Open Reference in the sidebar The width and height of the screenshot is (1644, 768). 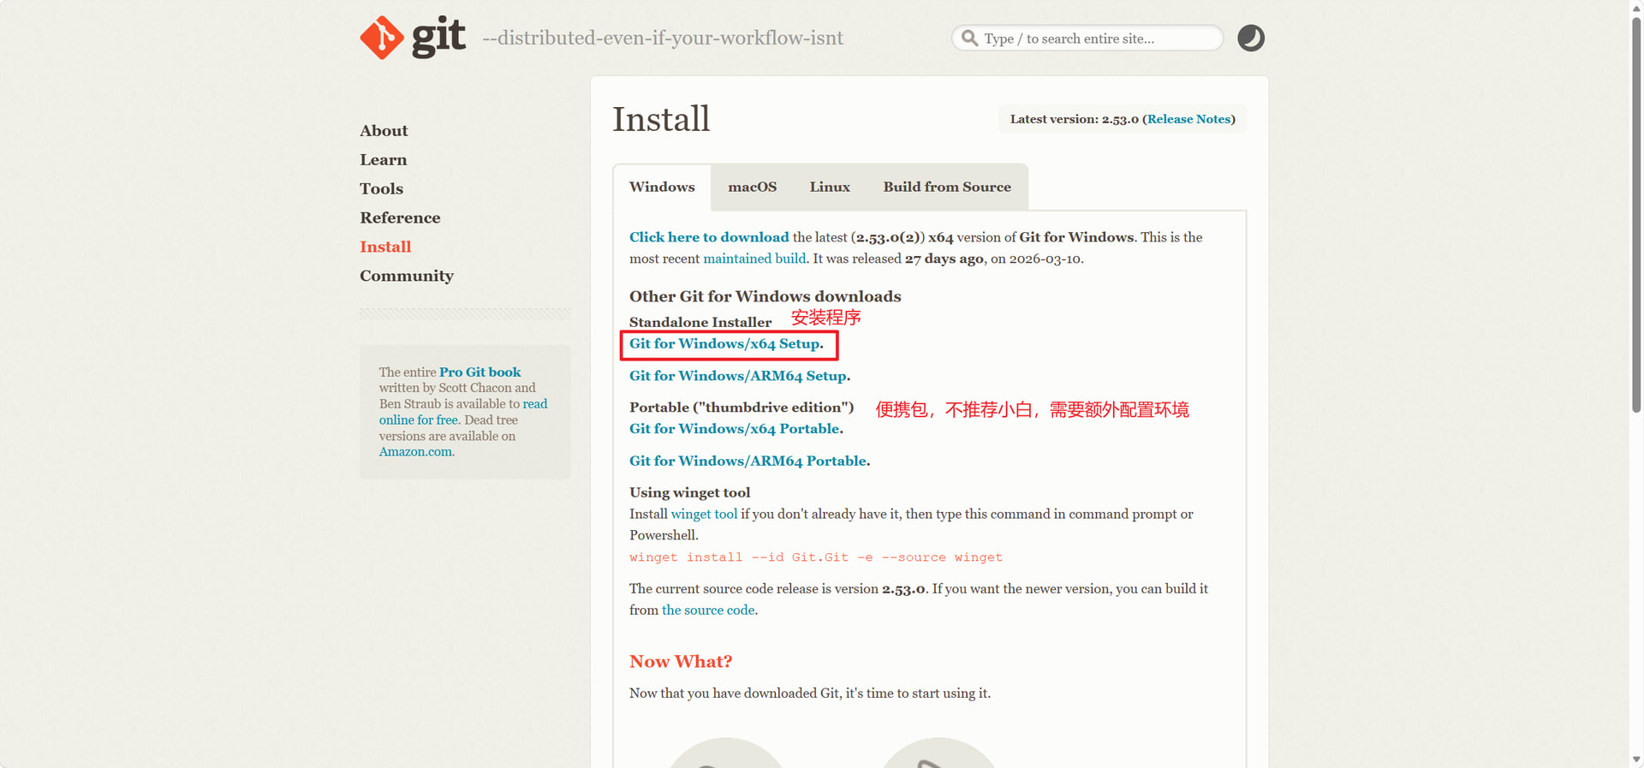pos(400,218)
